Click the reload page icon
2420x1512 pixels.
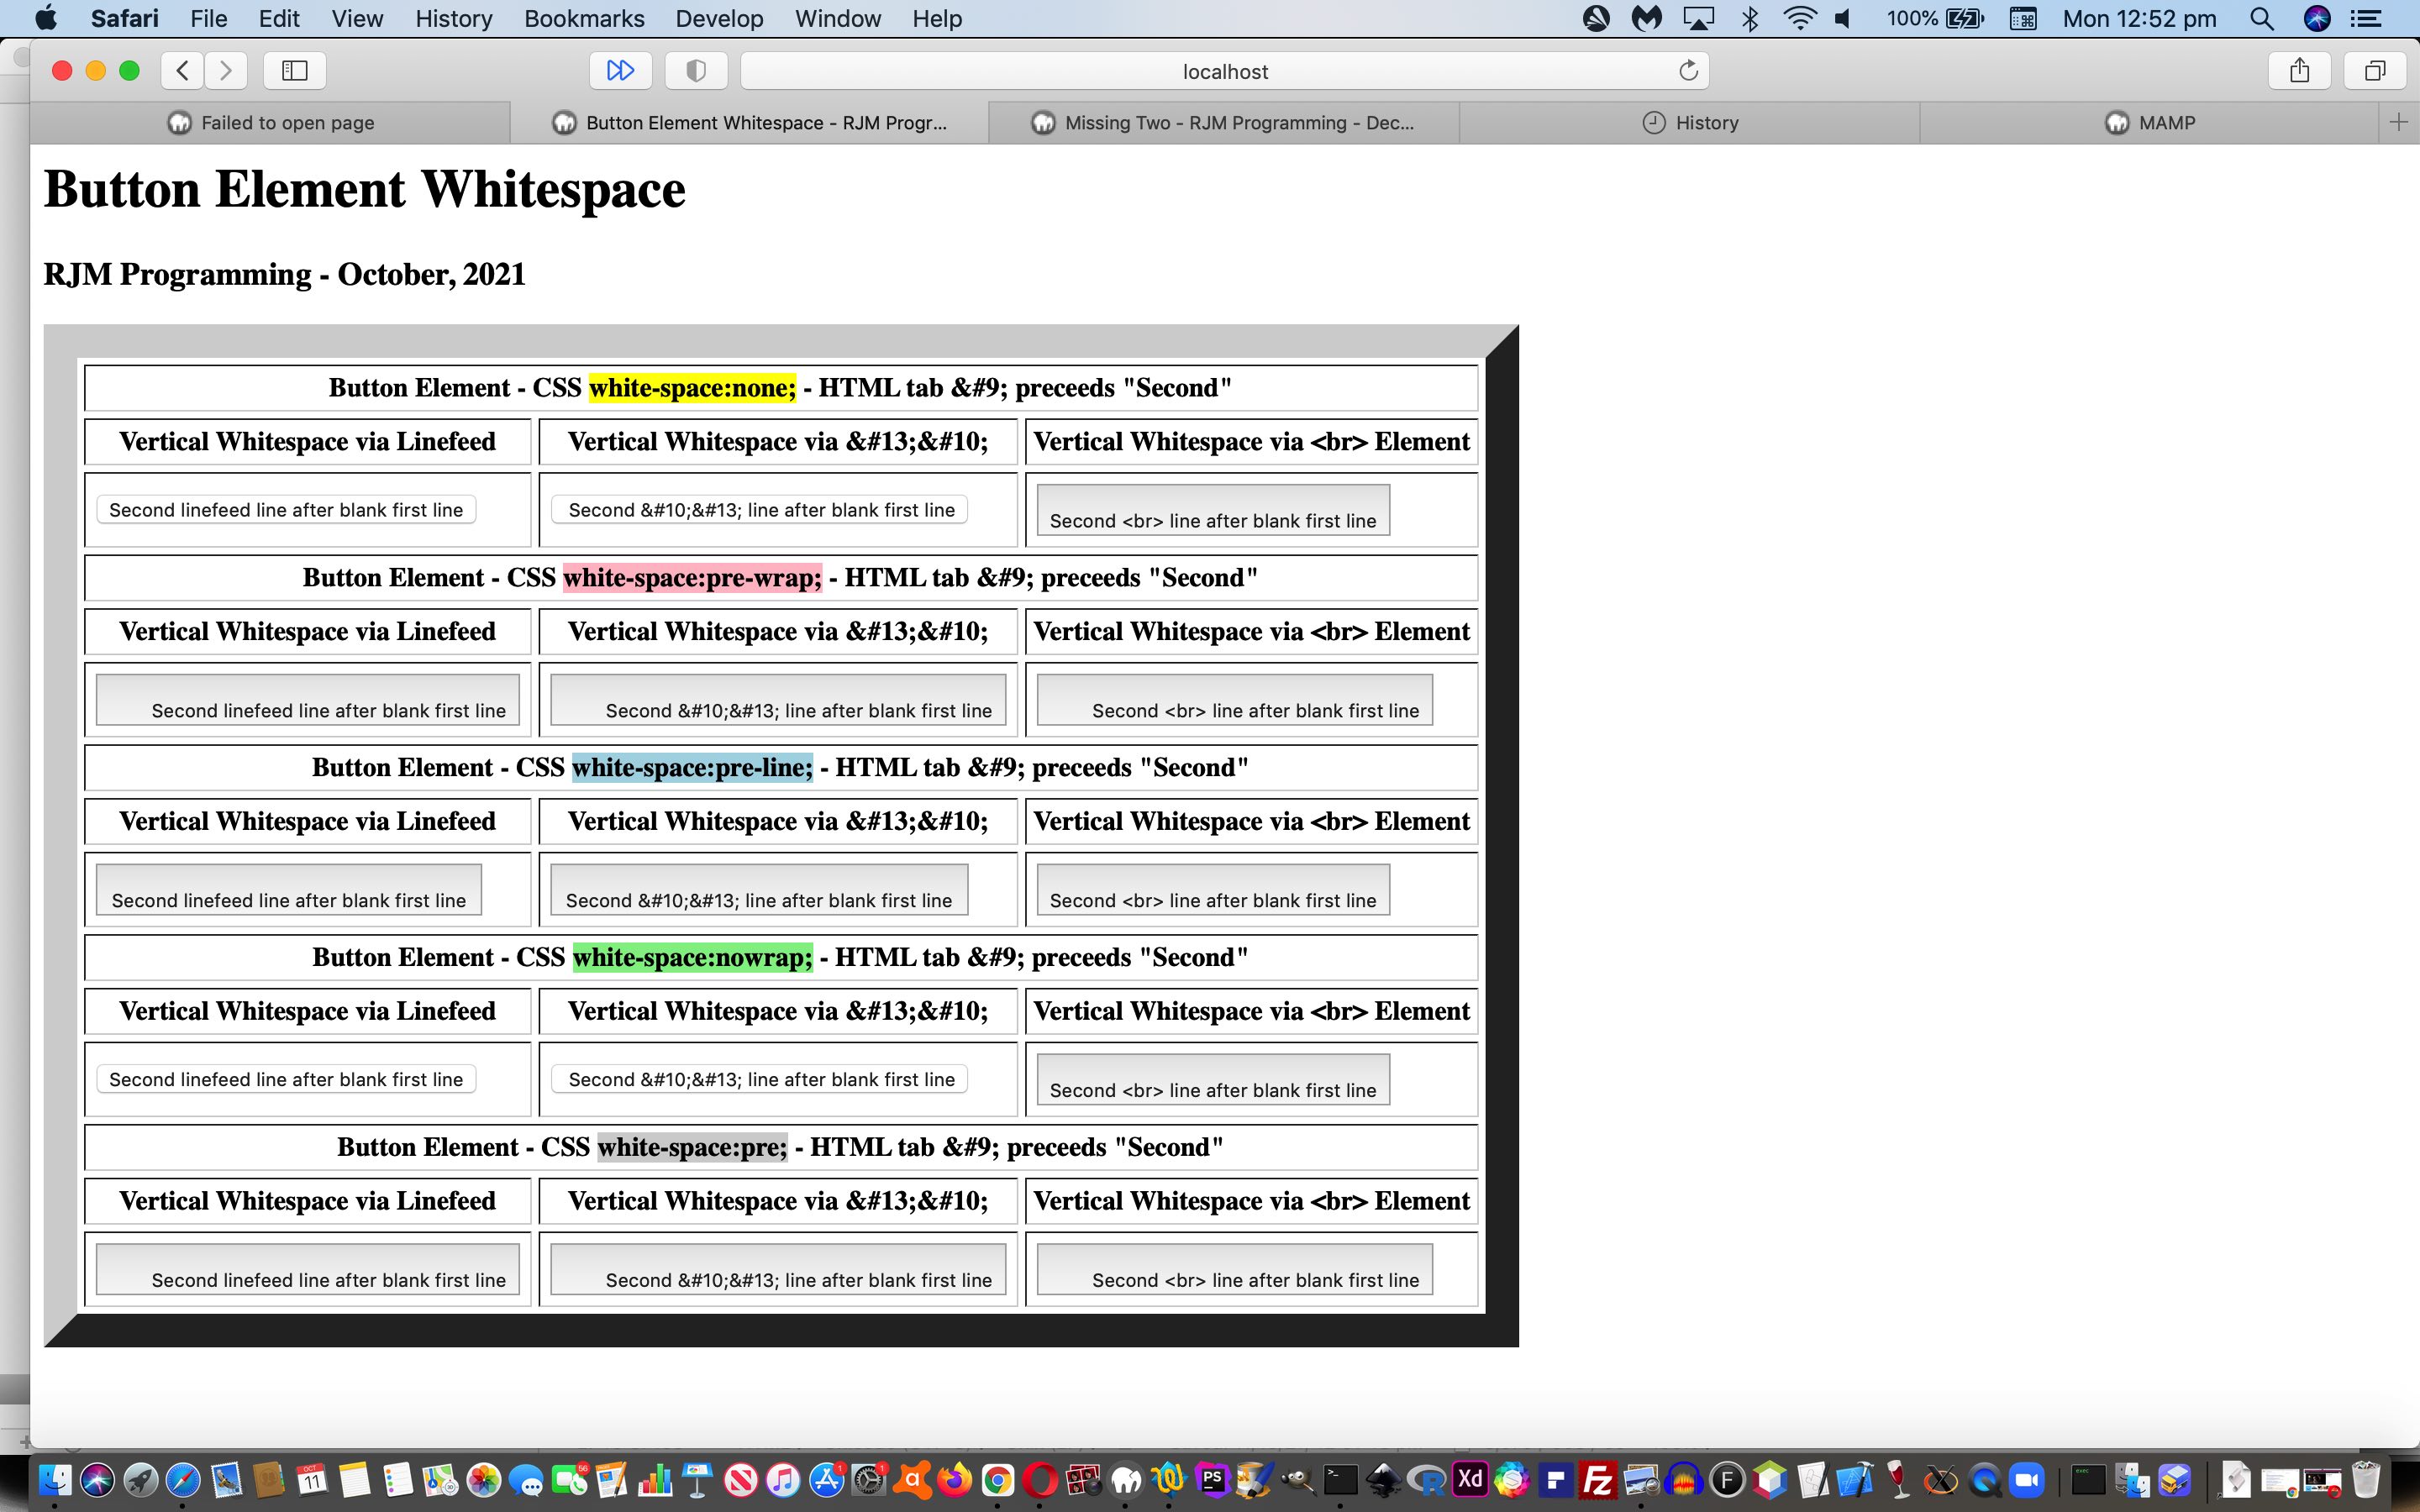click(1688, 70)
